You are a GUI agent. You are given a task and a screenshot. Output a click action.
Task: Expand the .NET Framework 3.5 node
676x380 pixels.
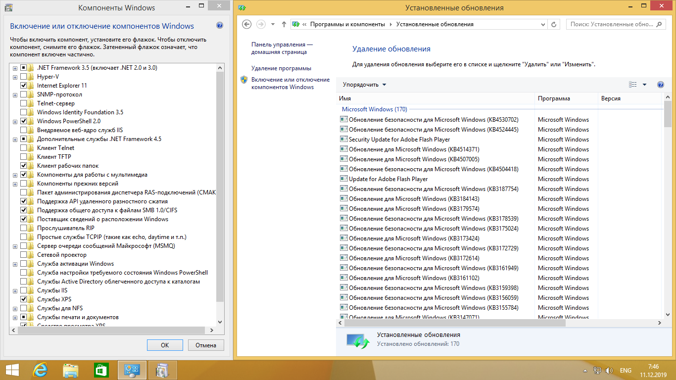15,68
